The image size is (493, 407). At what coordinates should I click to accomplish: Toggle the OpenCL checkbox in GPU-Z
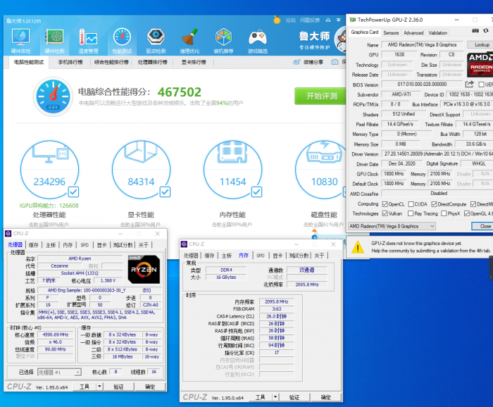pyautogui.click(x=385, y=203)
